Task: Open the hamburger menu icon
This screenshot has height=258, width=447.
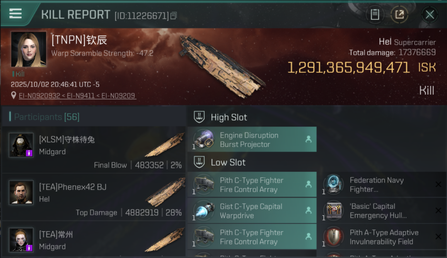Action: pos(15,13)
